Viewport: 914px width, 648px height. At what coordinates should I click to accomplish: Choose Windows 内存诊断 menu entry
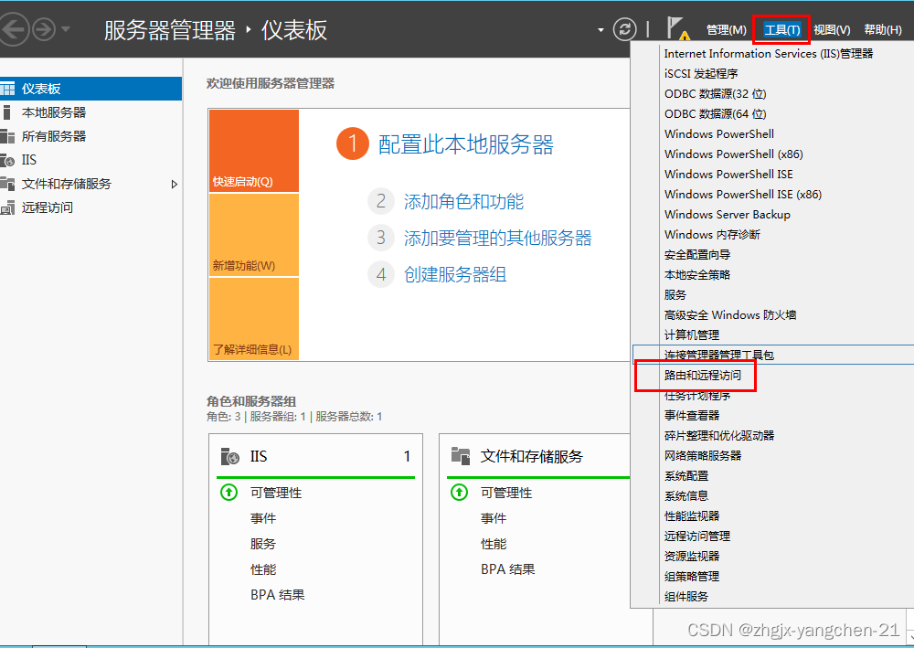pyautogui.click(x=712, y=234)
